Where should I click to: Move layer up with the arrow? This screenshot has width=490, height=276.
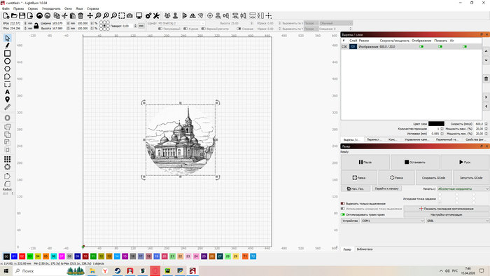pyautogui.click(x=486, y=51)
